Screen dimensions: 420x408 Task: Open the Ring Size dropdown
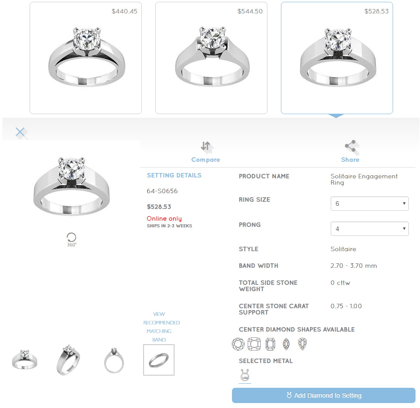click(x=369, y=204)
